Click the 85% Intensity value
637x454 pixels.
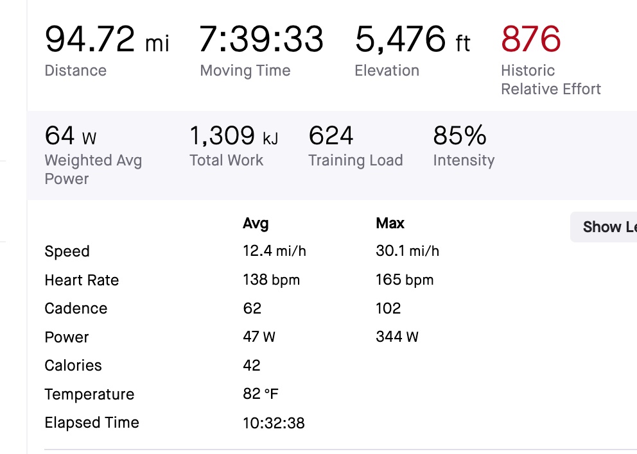click(460, 136)
